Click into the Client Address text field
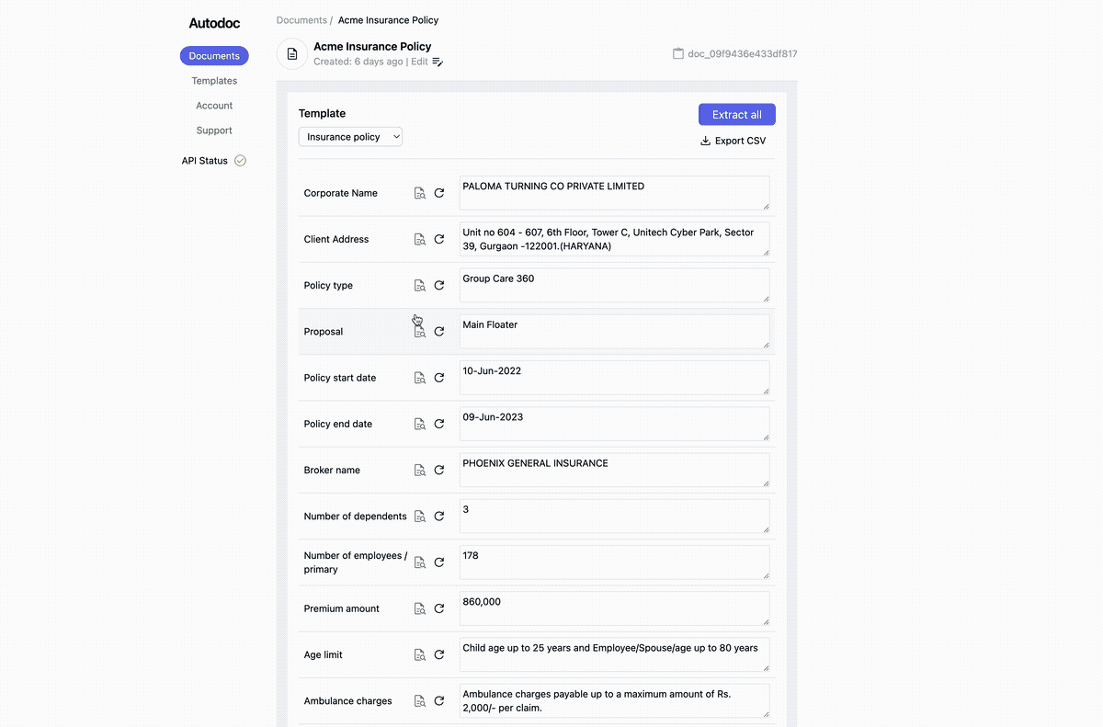 coord(614,239)
